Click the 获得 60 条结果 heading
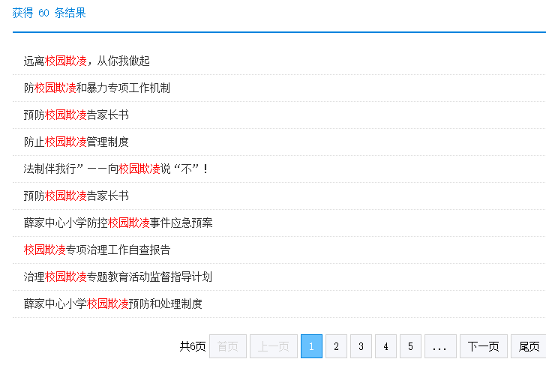The width and height of the screenshot is (546, 368). 49,13
